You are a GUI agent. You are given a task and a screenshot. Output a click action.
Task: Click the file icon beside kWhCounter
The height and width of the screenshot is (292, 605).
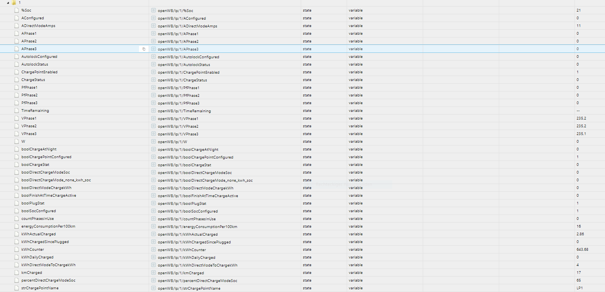pos(17,250)
